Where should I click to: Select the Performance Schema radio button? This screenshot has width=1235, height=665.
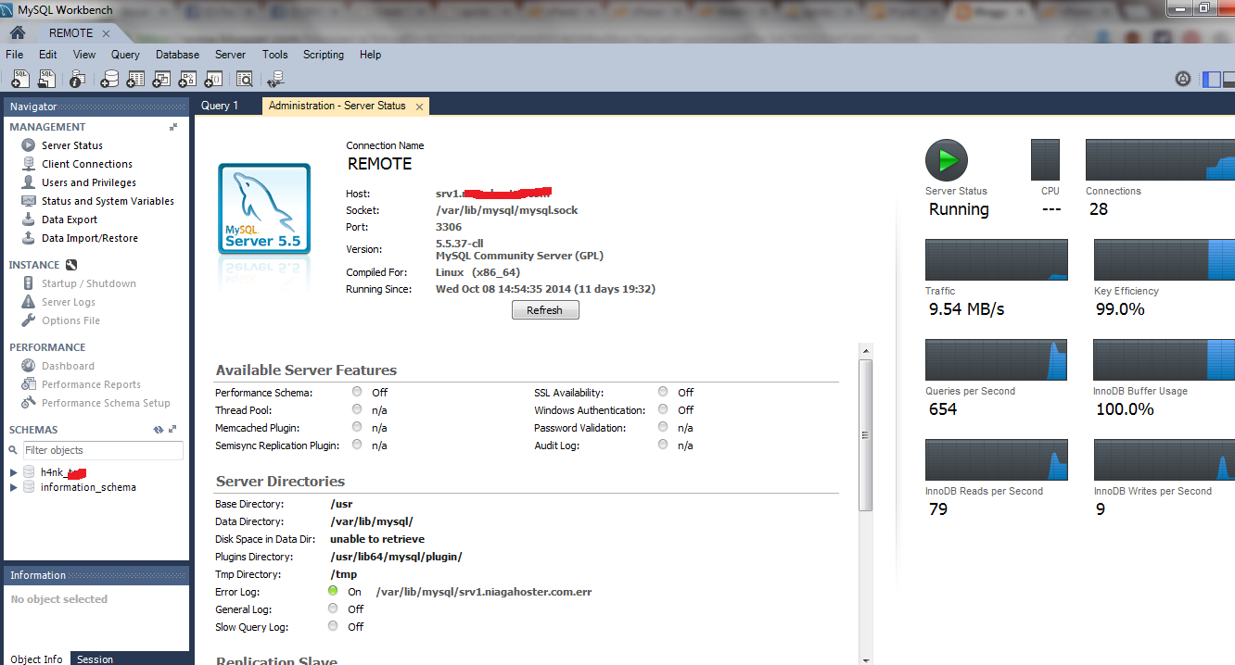click(357, 391)
